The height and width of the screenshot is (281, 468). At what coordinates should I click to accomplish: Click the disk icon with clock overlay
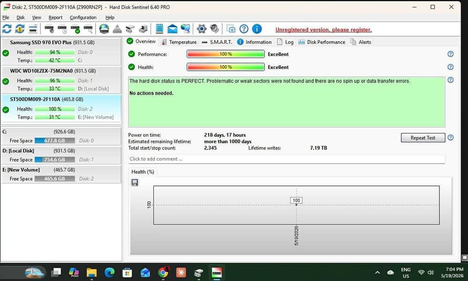tap(62, 29)
